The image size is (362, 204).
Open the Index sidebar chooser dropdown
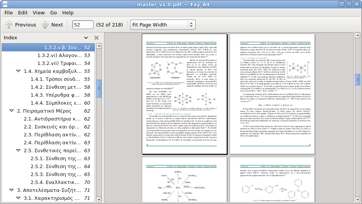point(86,38)
